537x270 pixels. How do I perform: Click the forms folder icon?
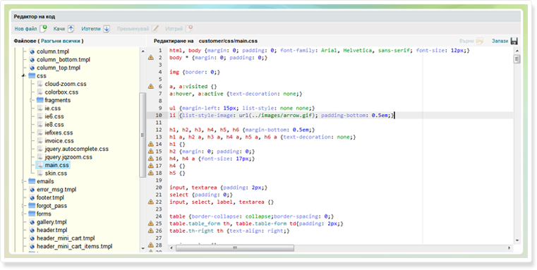(32, 214)
